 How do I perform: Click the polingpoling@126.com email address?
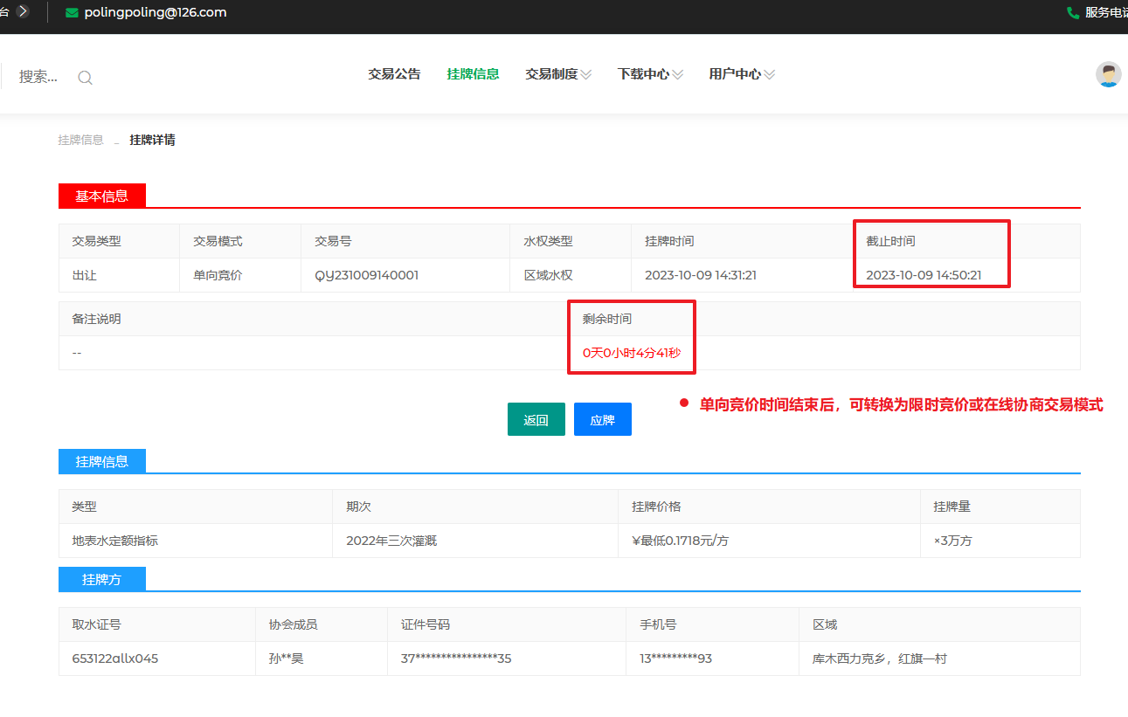[156, 13]
